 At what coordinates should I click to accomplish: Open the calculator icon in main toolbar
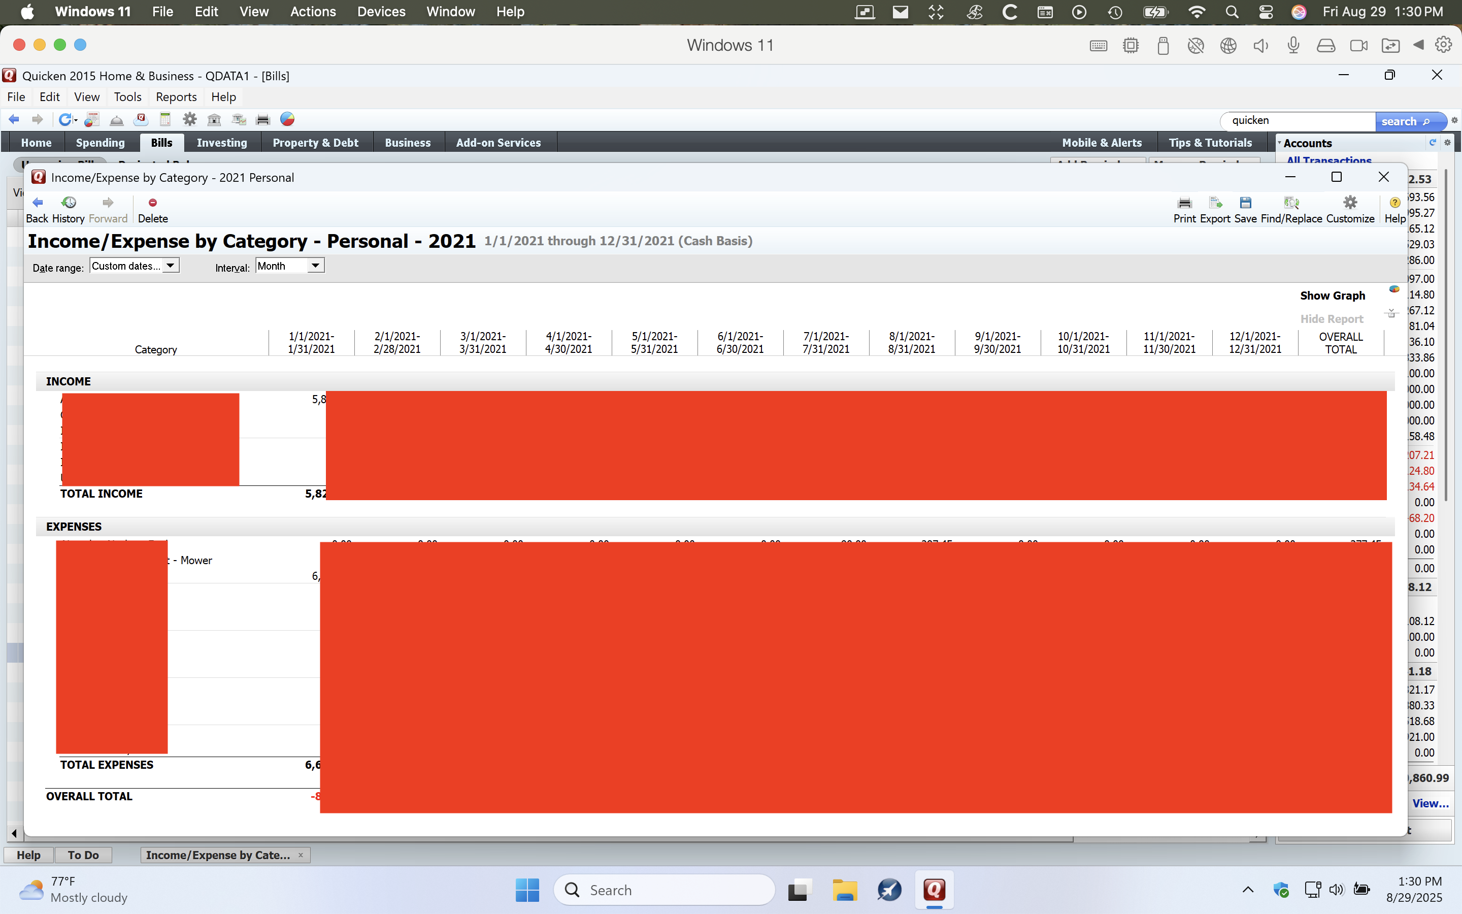(165, 120)
